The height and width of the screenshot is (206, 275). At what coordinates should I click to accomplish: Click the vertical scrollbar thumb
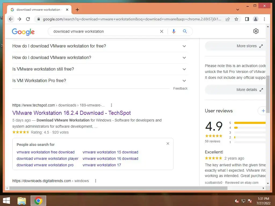click(x=268, y=95)
